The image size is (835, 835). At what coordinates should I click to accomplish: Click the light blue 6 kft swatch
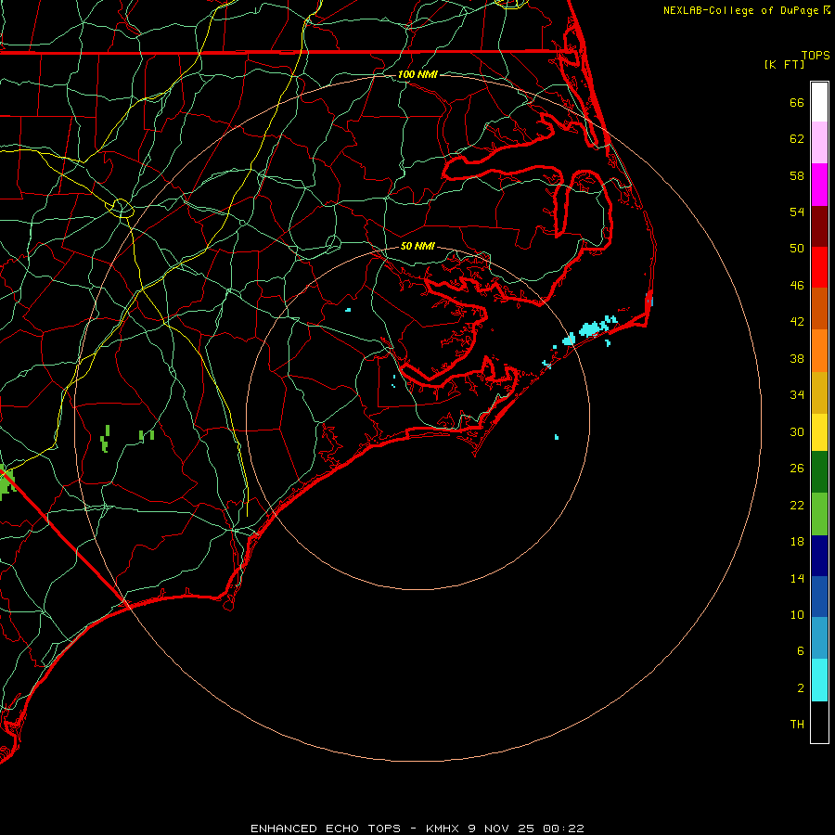point(819,638)
